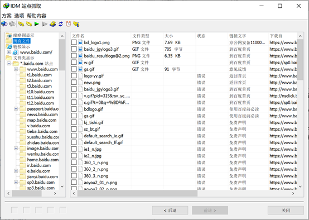309x220 pixels.
Task: Click the 前进 > button
Action: coord(210,211)
